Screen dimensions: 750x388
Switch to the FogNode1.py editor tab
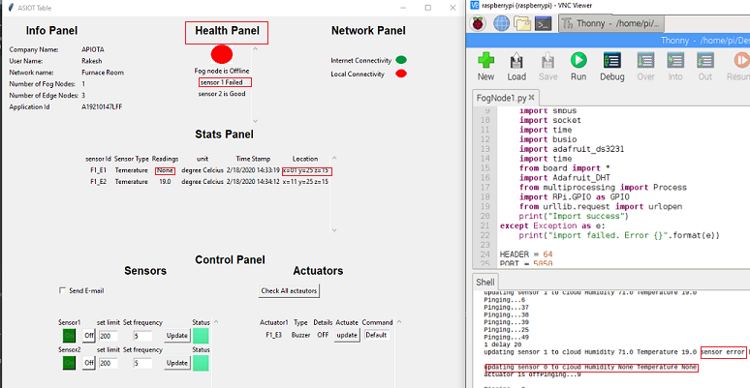click(498, 98)
